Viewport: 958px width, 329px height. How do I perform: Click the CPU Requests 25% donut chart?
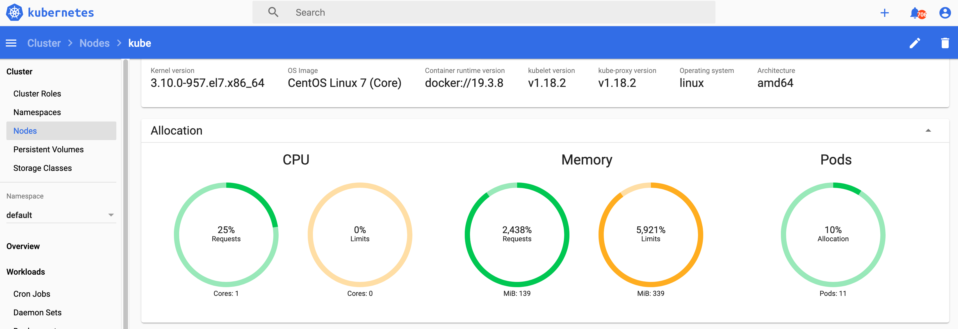pos(226,234)
